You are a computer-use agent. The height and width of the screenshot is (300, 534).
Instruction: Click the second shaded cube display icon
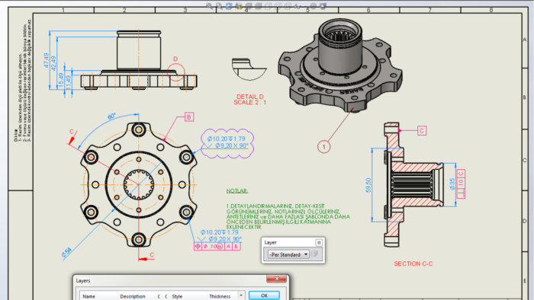pos(258,6)
